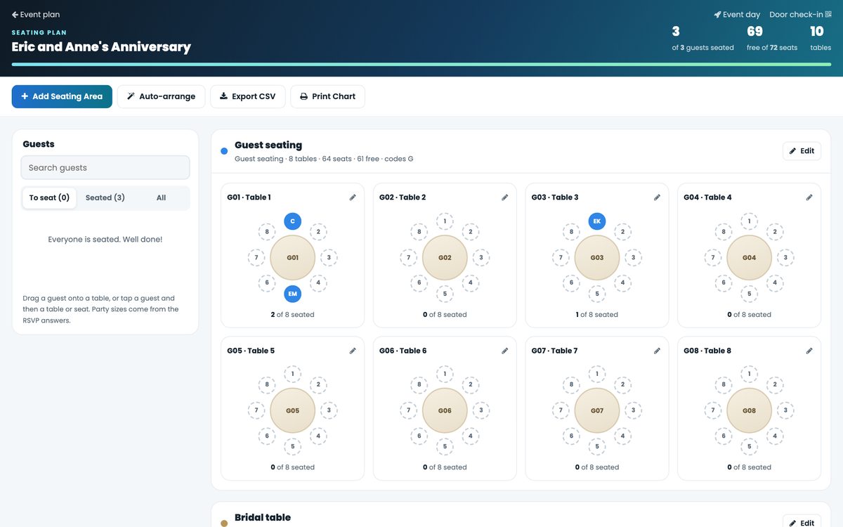843x527 pixels.
Task: Click the '10 tables' stat
Action: tap(821, 39)
